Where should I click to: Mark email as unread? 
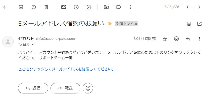tap(64, 7)
